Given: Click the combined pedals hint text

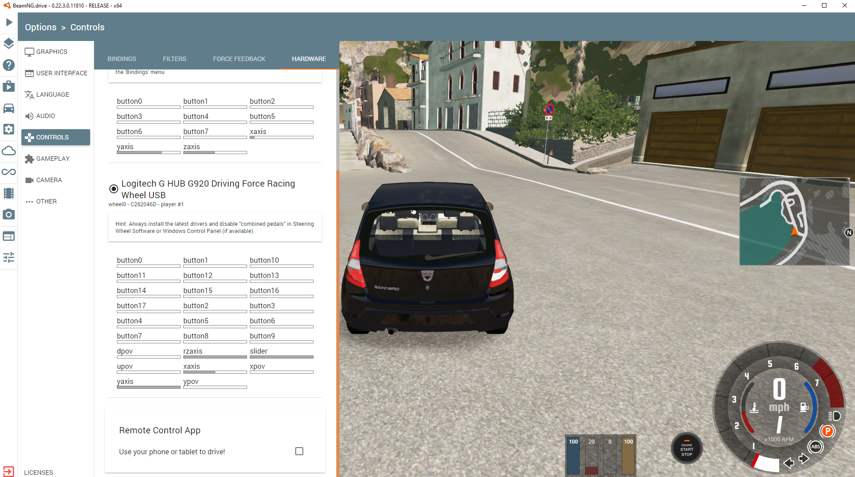Looking at the screenshot, I should tap(215, 228).
